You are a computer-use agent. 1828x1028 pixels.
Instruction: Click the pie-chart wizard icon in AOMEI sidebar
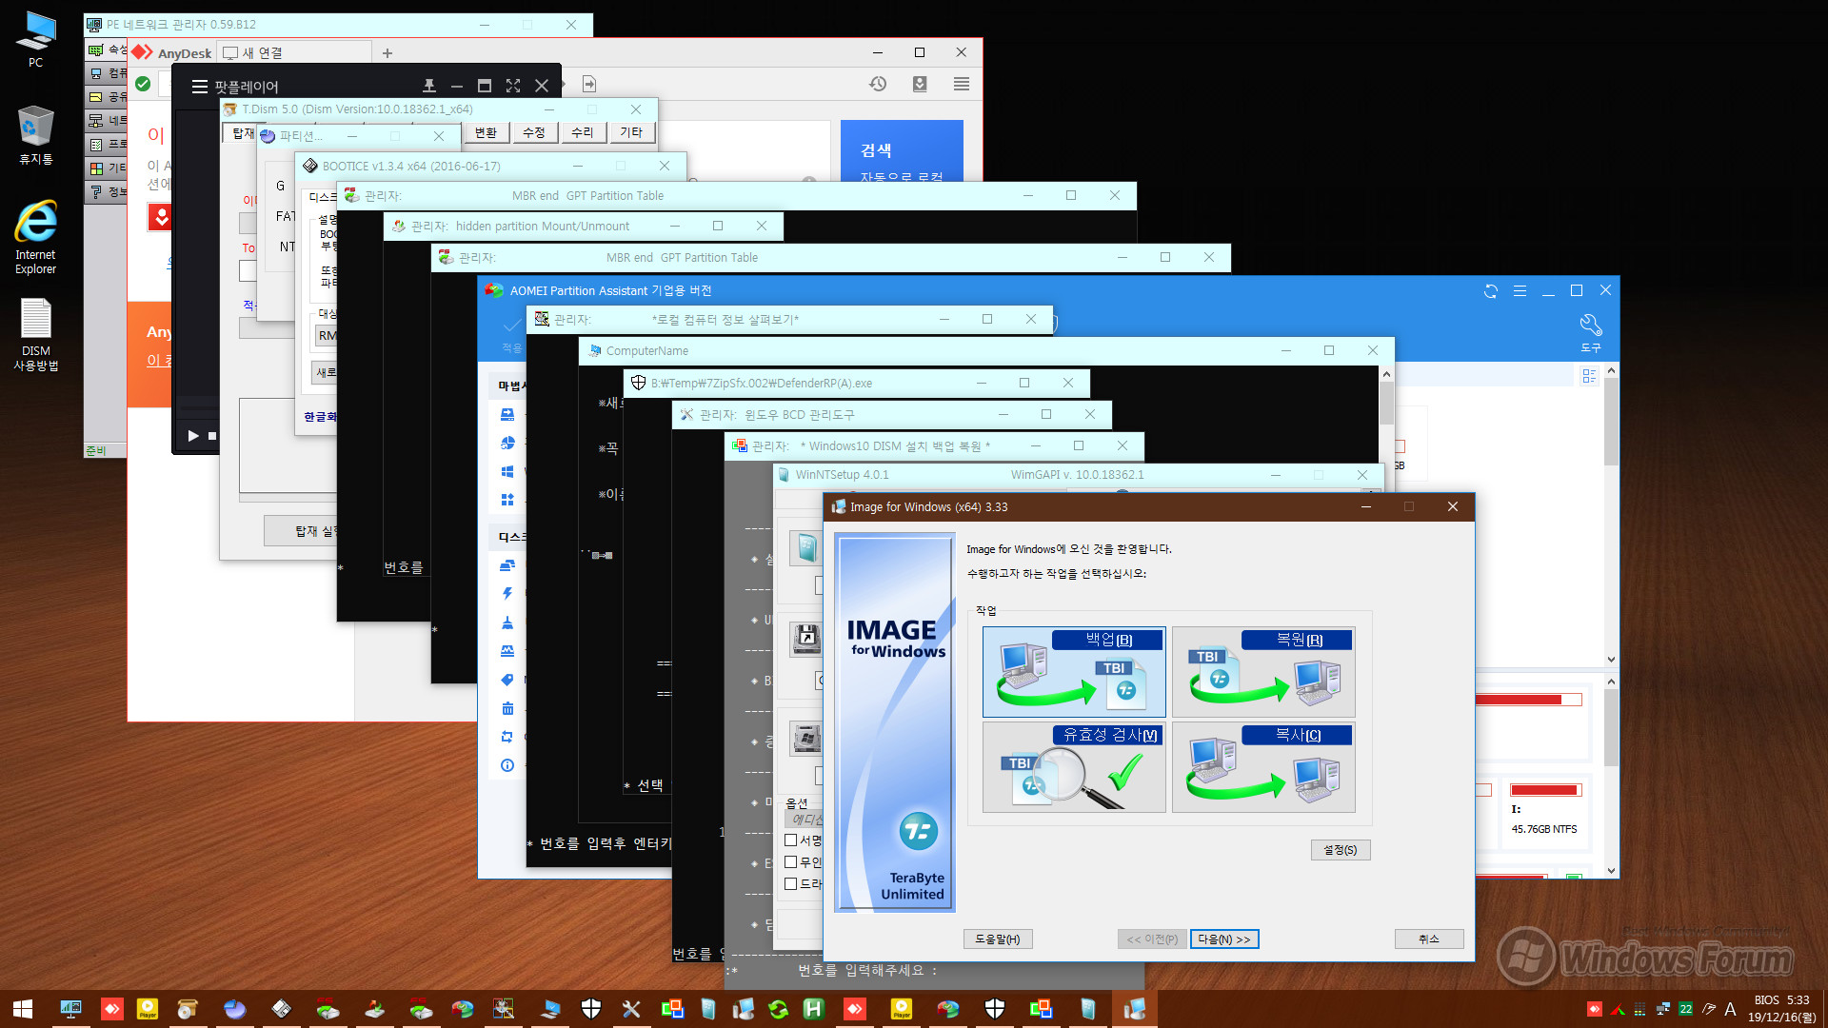pos(507,443)
